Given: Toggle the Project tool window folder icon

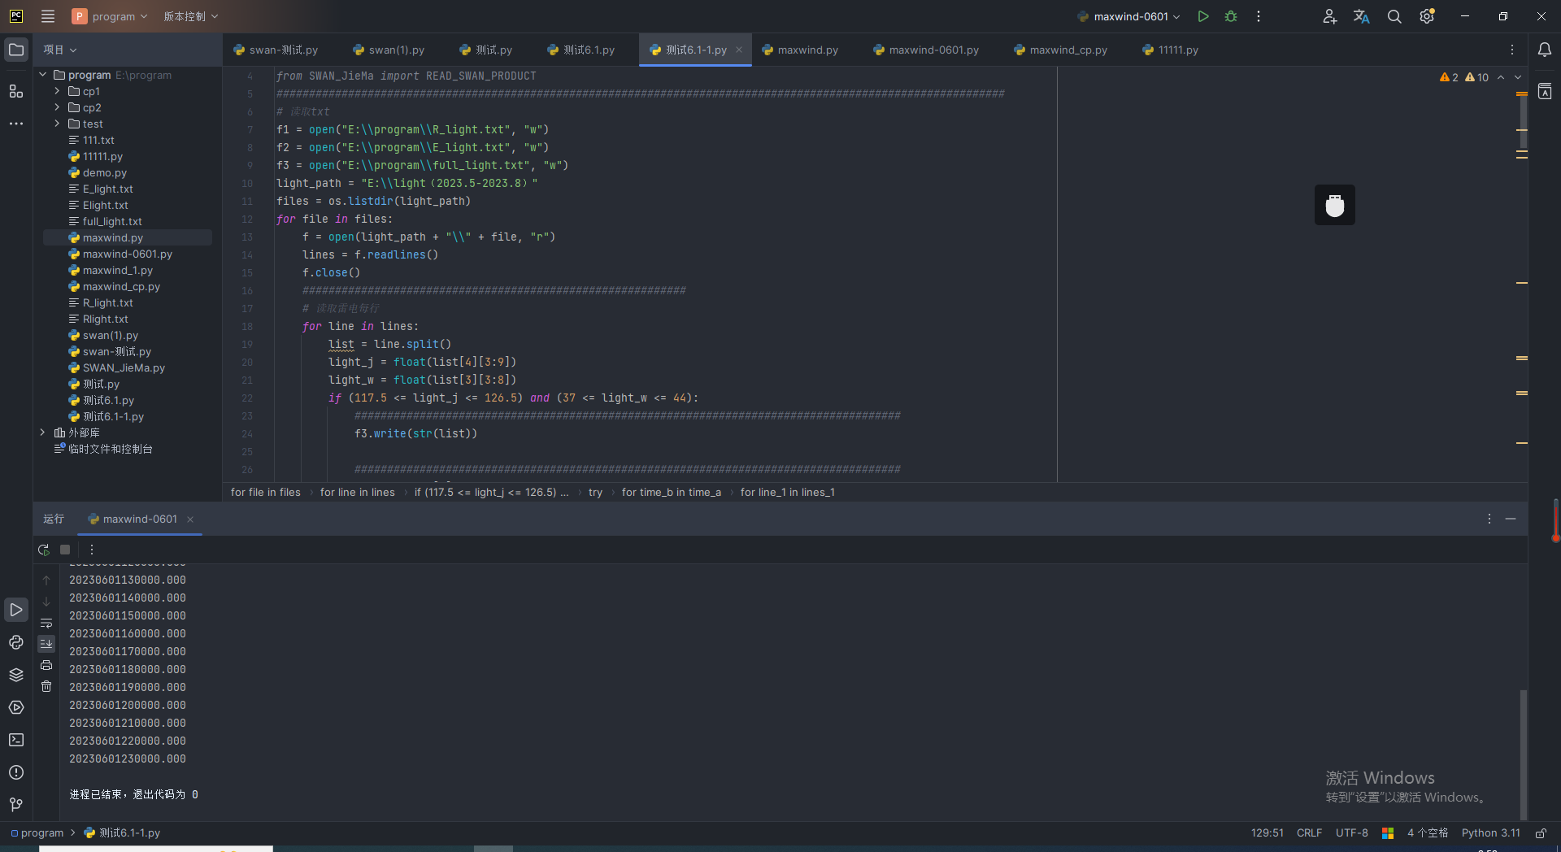Looking at the screenshot, I should (16, 50).
